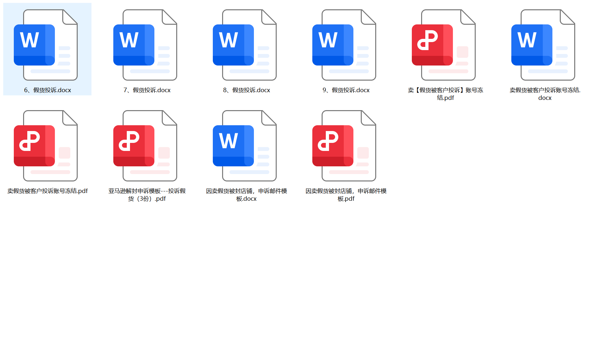Click the filename text 因卖假货被封店铺，申诉邮件模板.docx
Image resolution: width=589 pixels, height=342 pixels.
point(247,195)
